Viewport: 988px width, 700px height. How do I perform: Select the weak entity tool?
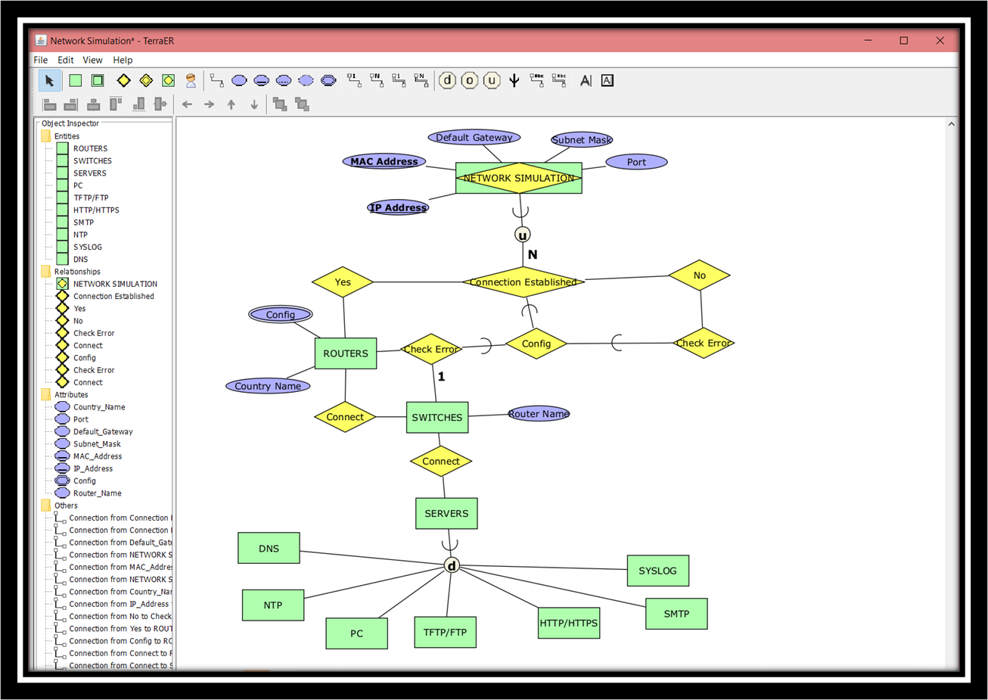98,80
